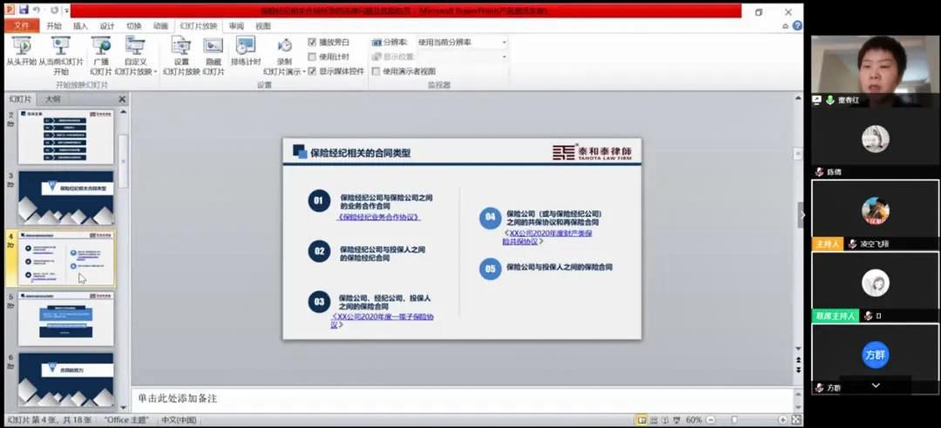Switch to the Outline pane tab (大纲)
Screen dimensions: 941x428
[x=53, y=99]
